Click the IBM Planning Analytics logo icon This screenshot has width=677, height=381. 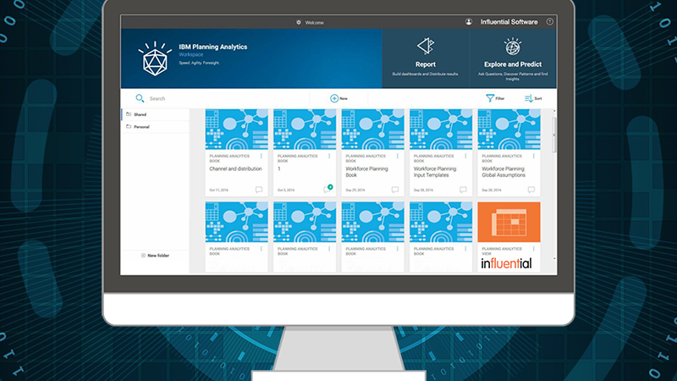[155, 59]
